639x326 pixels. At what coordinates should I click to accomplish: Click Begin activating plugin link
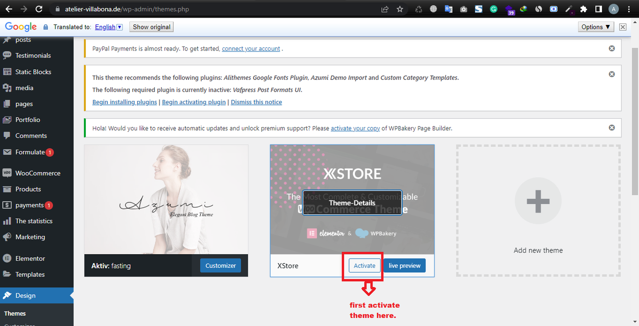click(x=194, y=102)
